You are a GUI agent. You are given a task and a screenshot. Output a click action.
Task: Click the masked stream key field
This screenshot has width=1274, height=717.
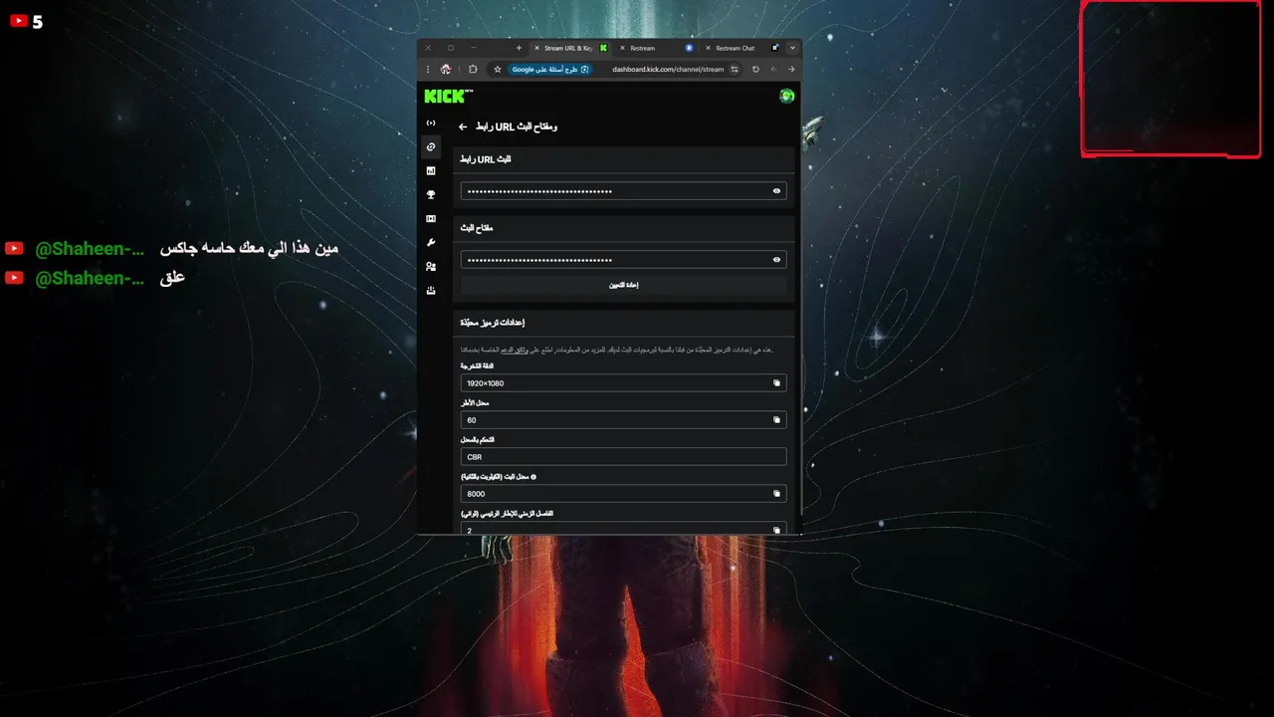[623, 260]
